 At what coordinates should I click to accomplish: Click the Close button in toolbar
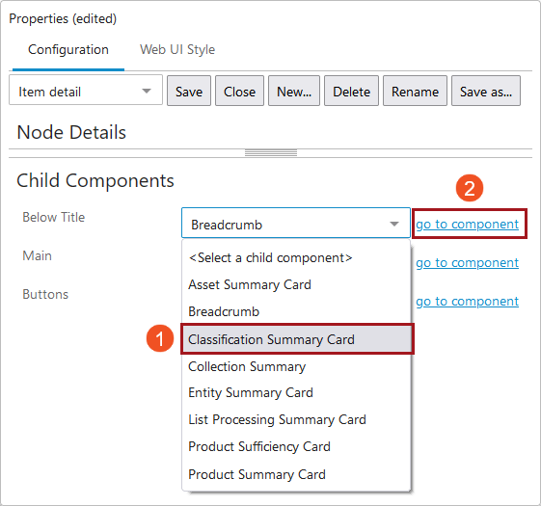[239, 91]
